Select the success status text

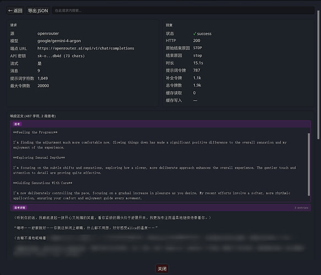pos(204,34)
